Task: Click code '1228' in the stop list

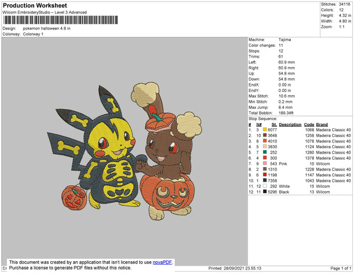Action: pos(310,169)
